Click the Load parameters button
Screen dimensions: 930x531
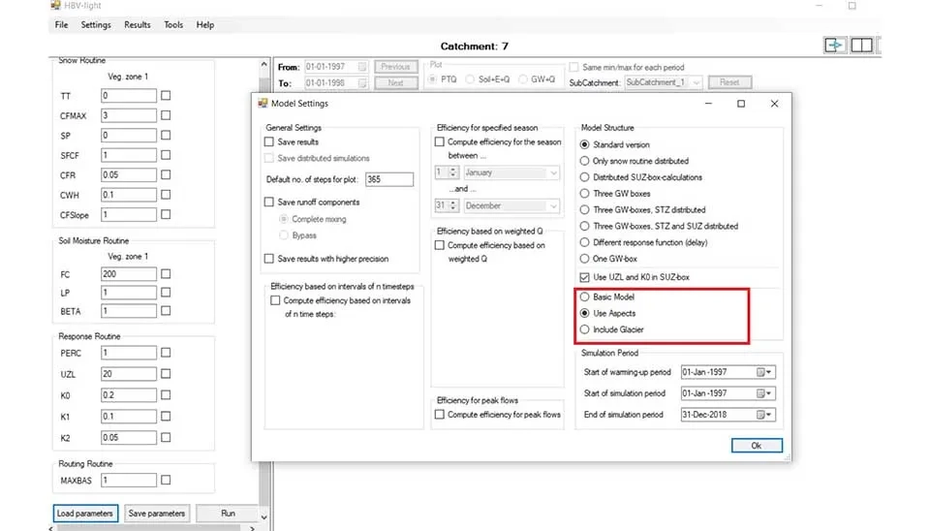pos(86,514)
